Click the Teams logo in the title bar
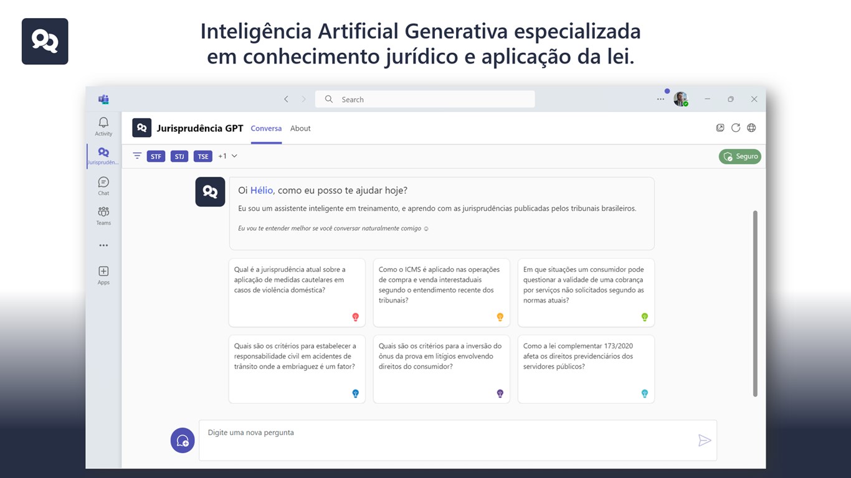 [x=103, y=99]
